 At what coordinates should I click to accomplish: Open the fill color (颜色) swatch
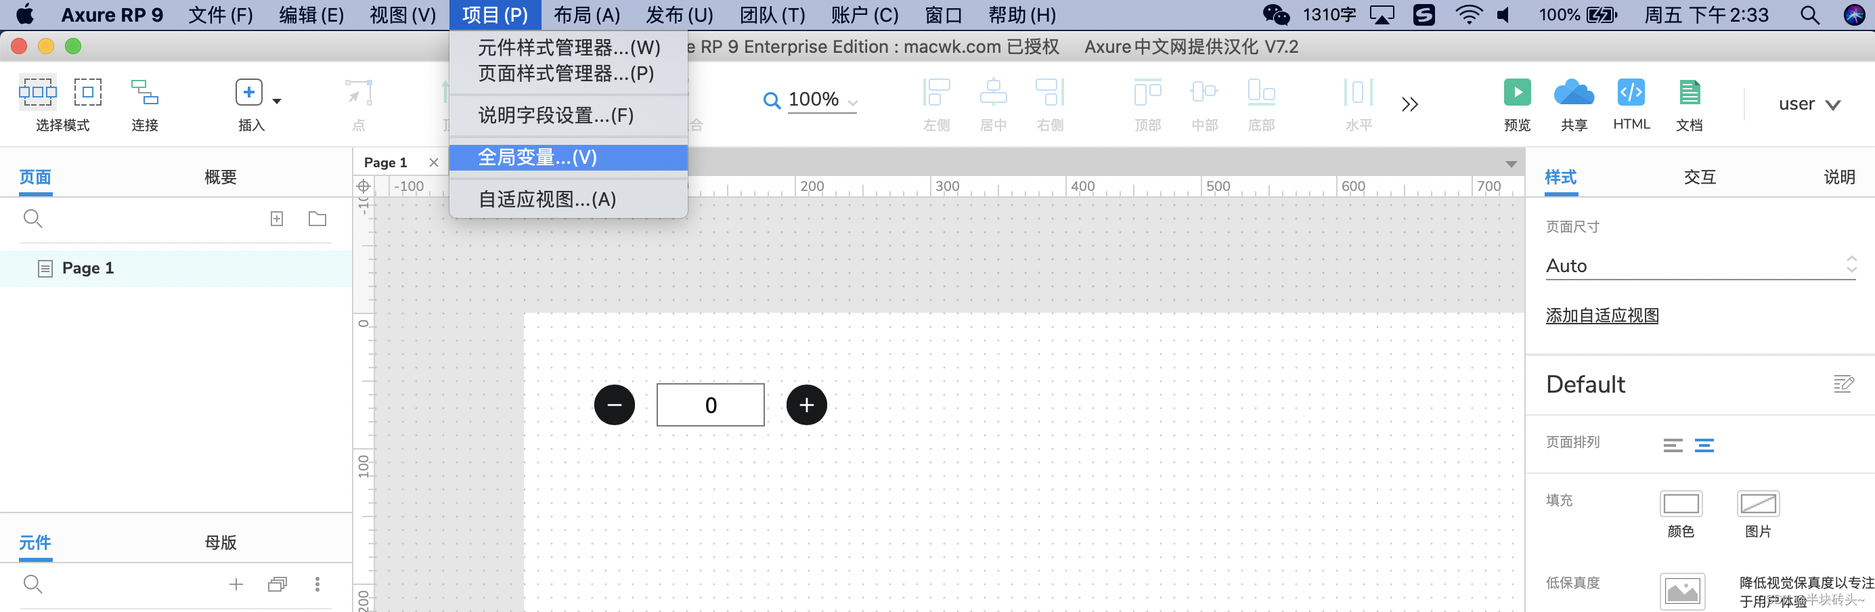coord(1681,504)
